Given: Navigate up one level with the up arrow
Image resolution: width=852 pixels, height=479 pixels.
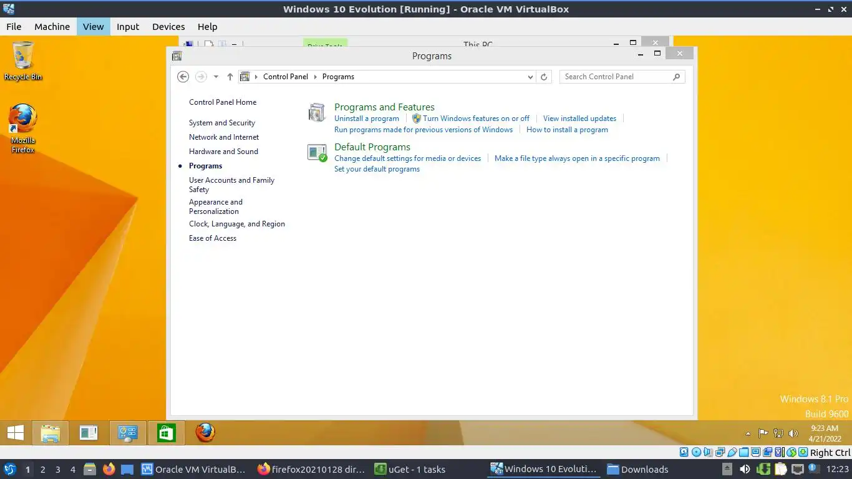Looking at the screenshot, I should [x=230, y=77].
